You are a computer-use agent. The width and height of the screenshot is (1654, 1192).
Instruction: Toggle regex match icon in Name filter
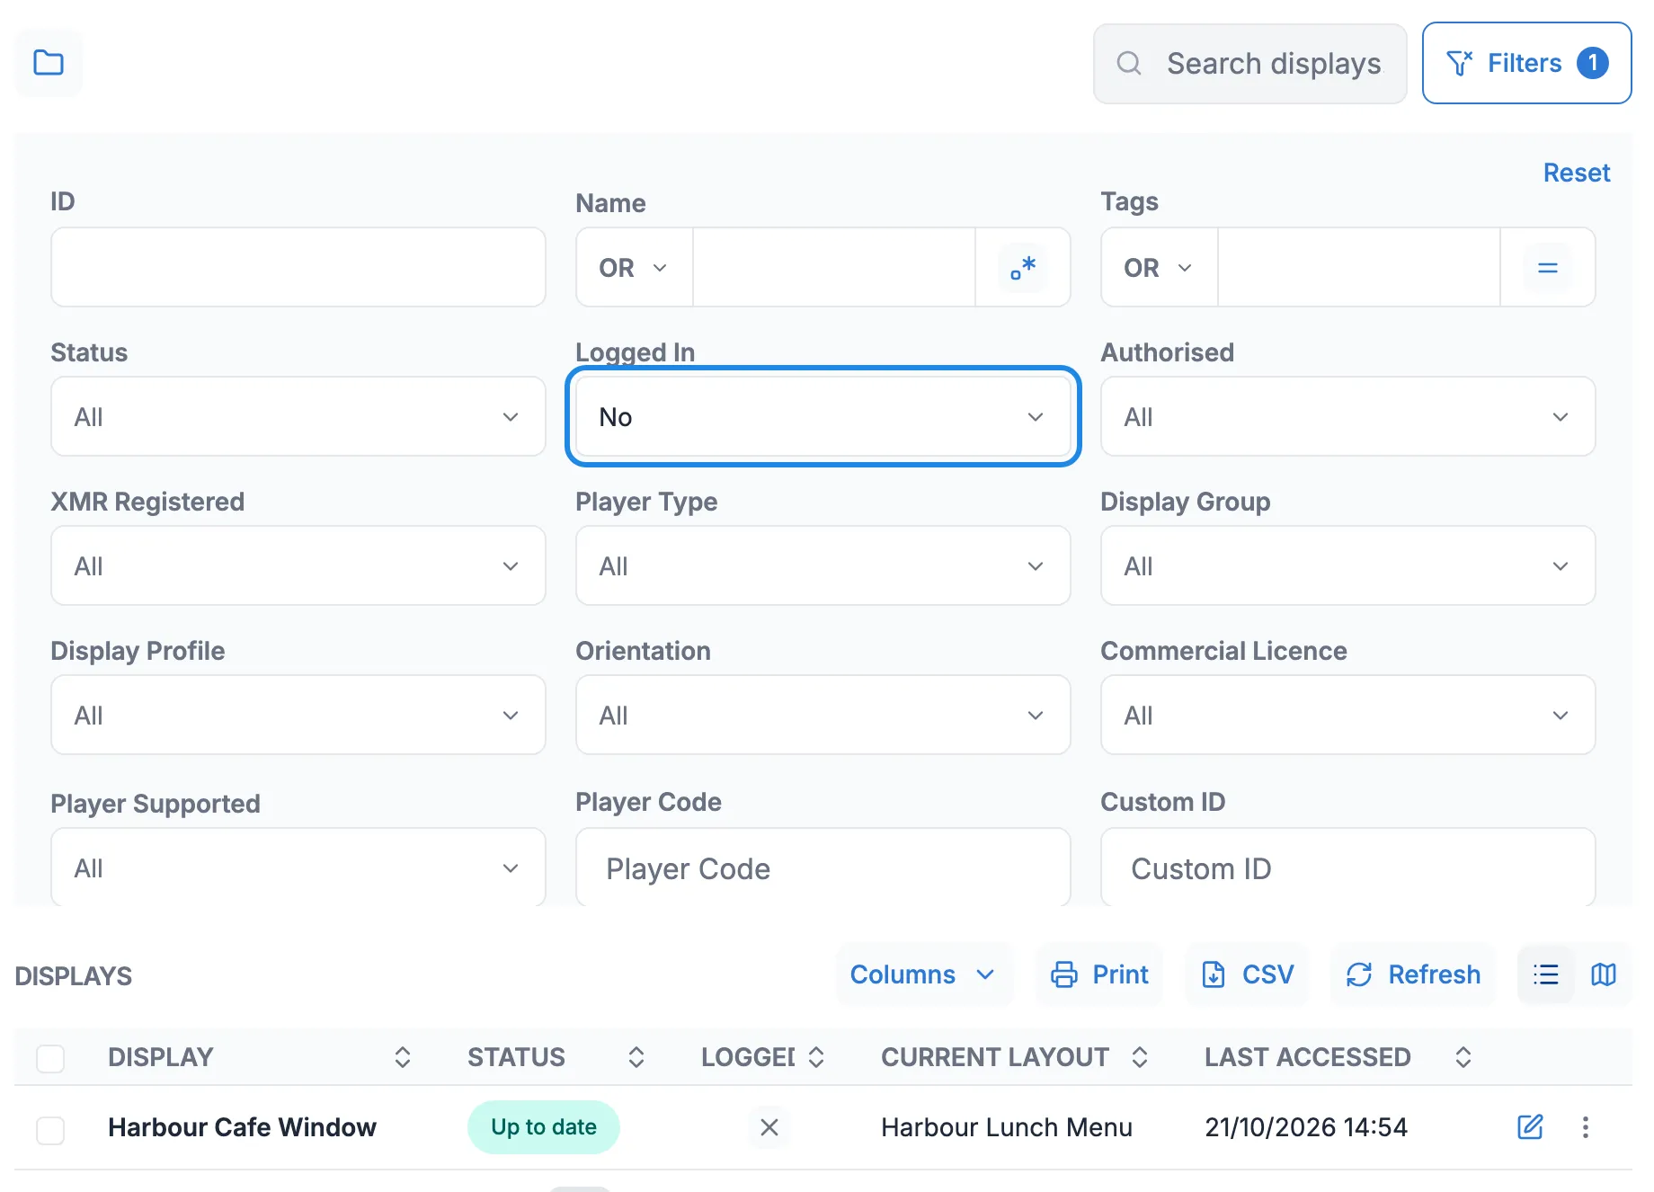point(1023,268)
